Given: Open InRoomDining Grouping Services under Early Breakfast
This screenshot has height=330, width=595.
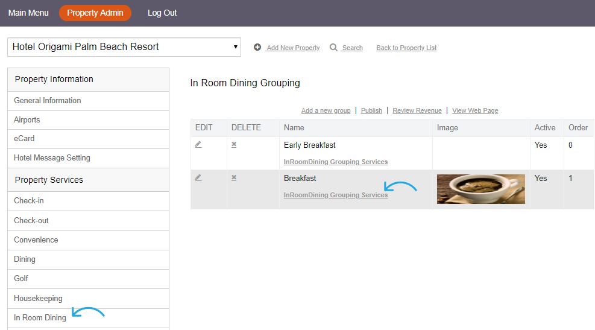Looking at the screenshot, I should point(336,162).
